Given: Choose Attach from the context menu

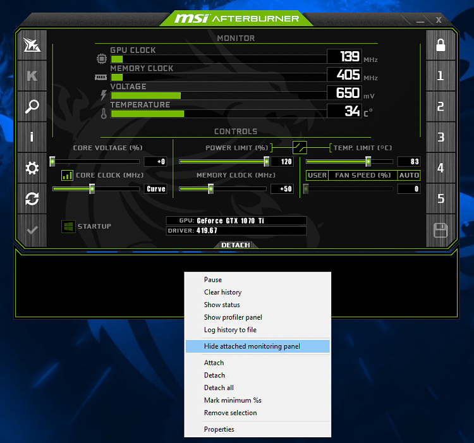Looking at the screenshot, I should [258, 363].
